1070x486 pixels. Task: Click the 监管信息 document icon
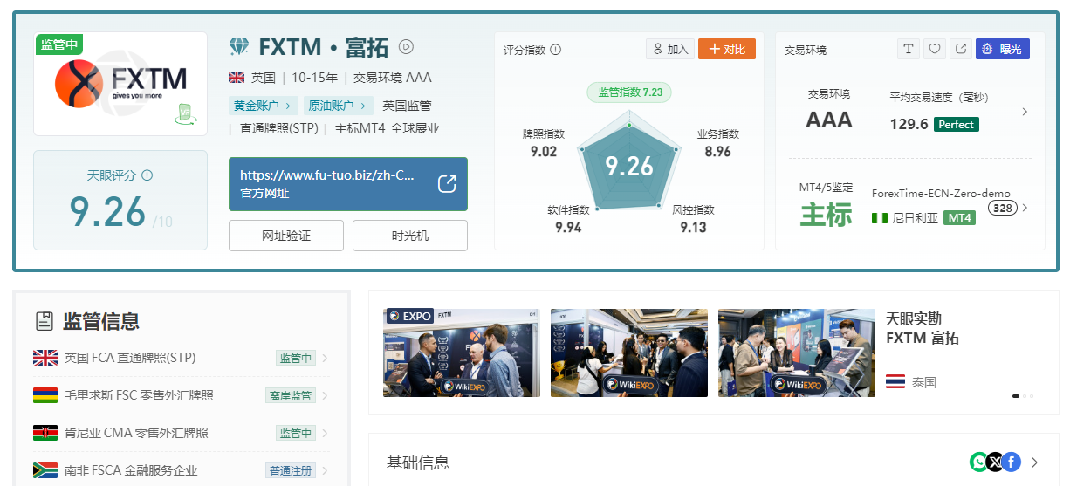[x=44, y=321]
